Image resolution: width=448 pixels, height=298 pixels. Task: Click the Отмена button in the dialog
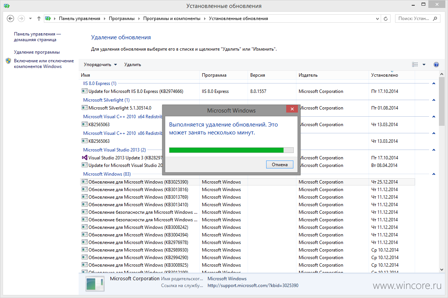(280, 164)
